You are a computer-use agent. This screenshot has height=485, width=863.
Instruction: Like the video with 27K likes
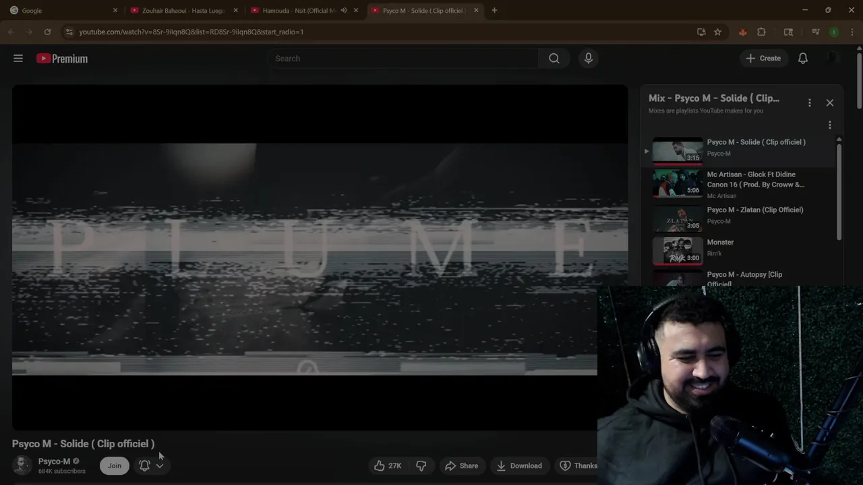tap(388, 465)
